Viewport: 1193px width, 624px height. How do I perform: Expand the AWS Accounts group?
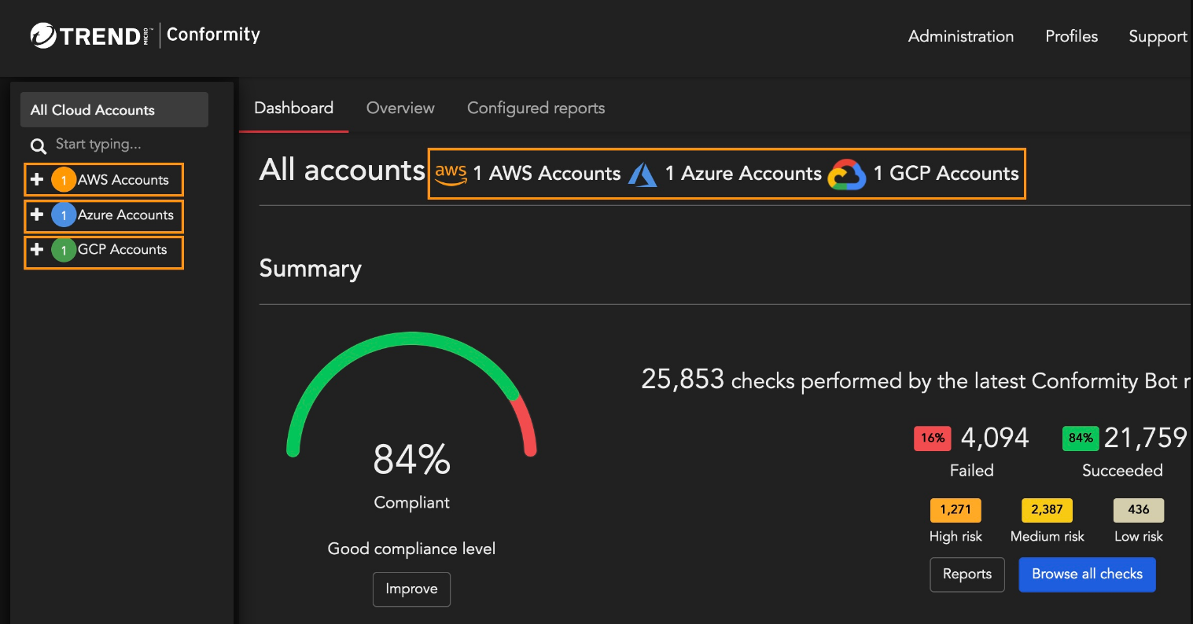pos(37,179)
